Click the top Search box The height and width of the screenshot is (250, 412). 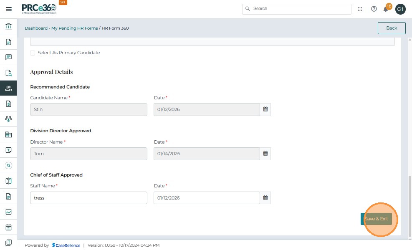[296, 9]
